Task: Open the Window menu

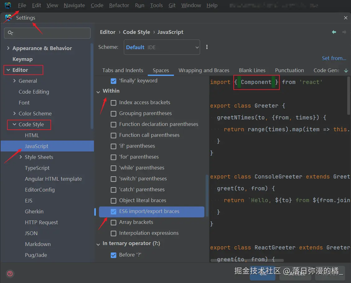Action: tap(191, 5)
